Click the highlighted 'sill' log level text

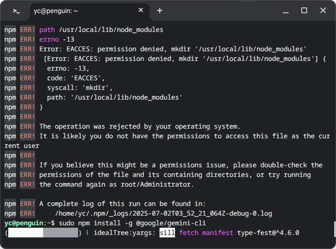167,233
